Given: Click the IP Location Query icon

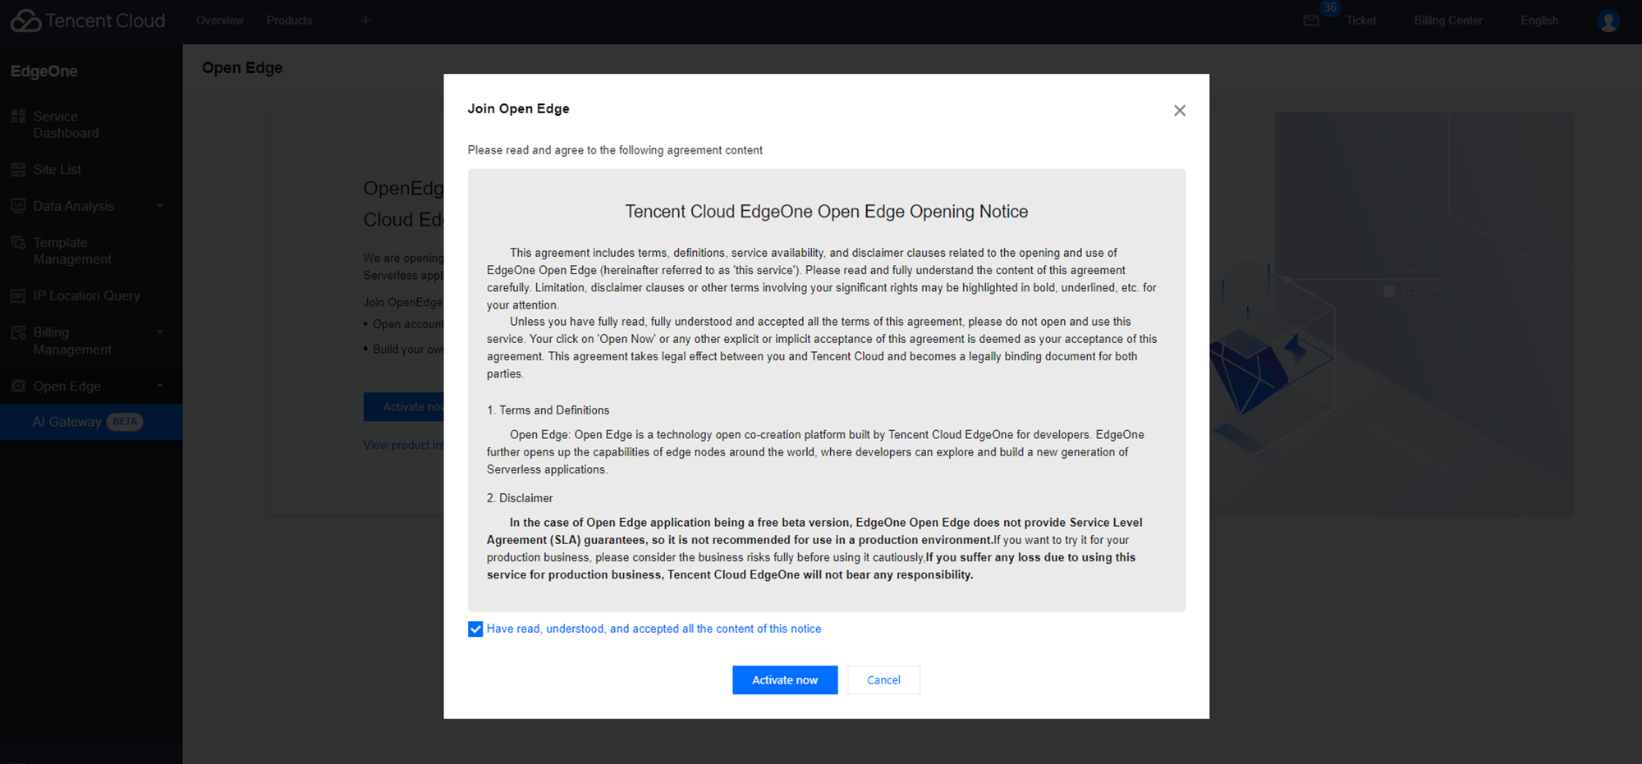Looking at the screenshot, I should [x=18, y=296].
